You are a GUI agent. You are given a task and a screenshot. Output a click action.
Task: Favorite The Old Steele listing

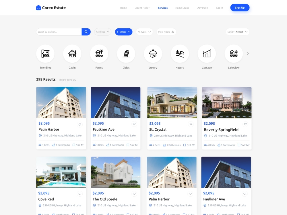[x=134, y=194]
